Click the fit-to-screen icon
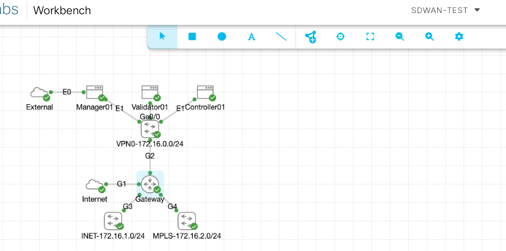 pyautogui.click(x=370, y=37)
